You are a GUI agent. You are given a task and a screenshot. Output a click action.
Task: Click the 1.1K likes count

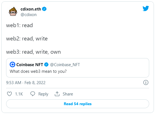point(19,94)
